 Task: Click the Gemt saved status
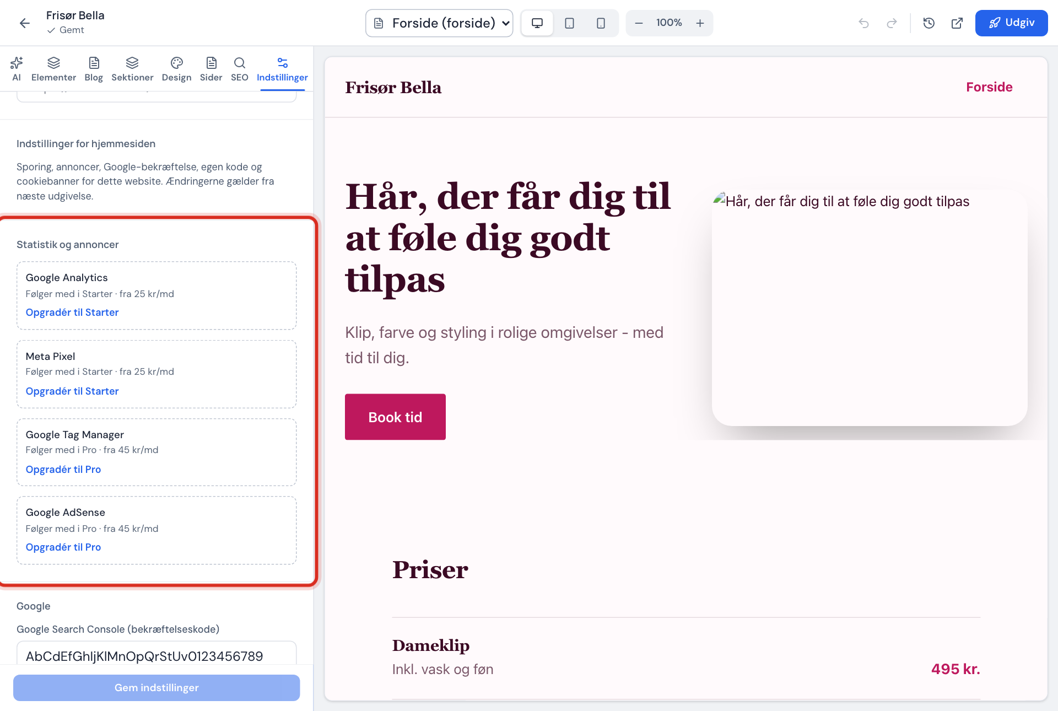[x=66, y=30]
